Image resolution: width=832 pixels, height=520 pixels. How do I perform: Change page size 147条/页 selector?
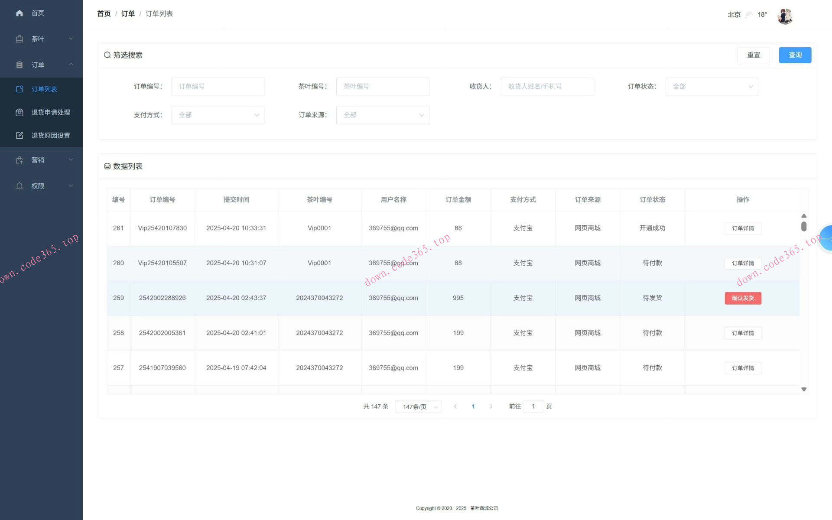(418, 406)
